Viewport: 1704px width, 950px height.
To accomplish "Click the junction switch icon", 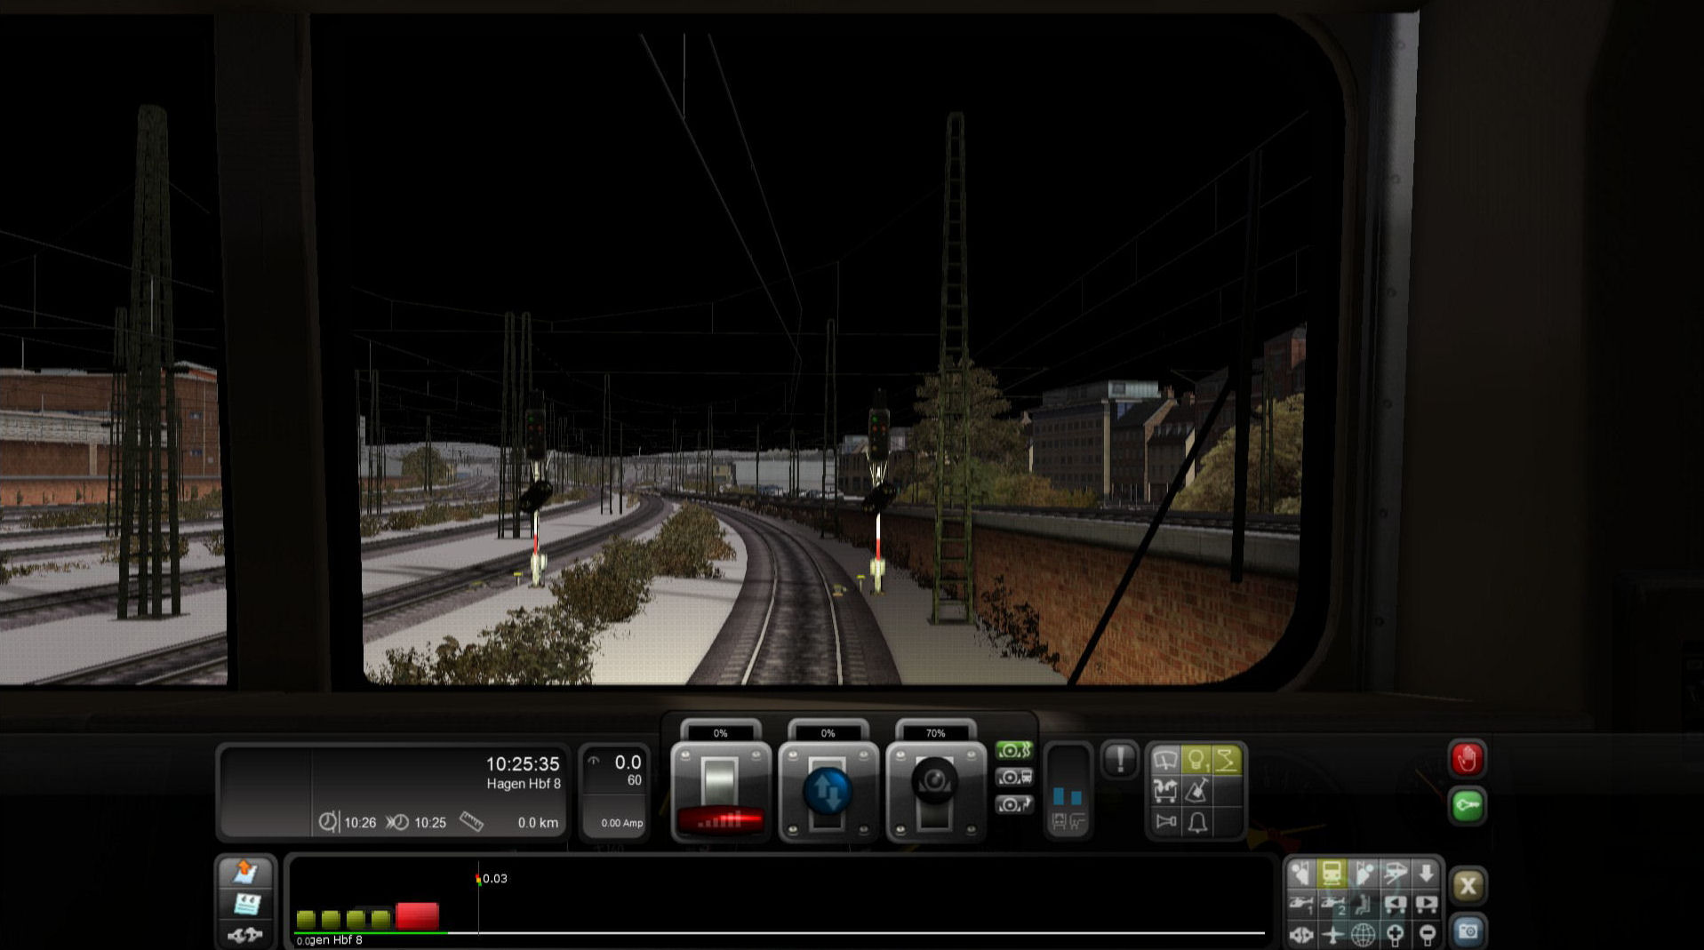I will [245, 935].
